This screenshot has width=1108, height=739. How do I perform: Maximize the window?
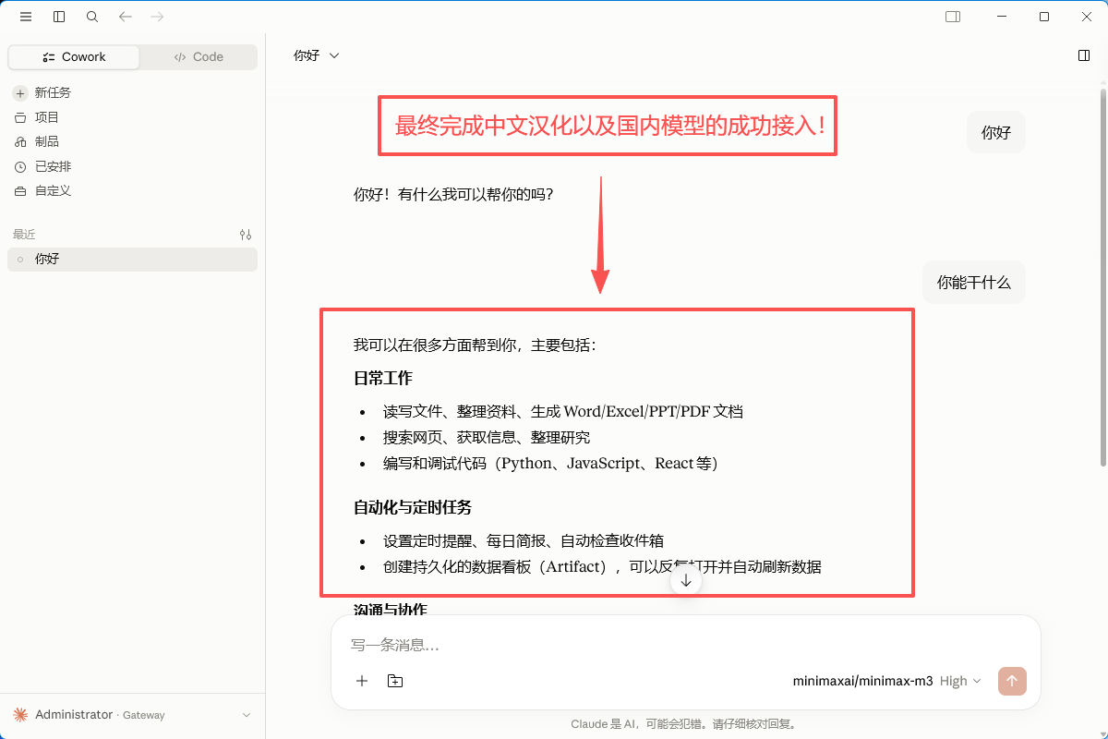coord(1043,17)
